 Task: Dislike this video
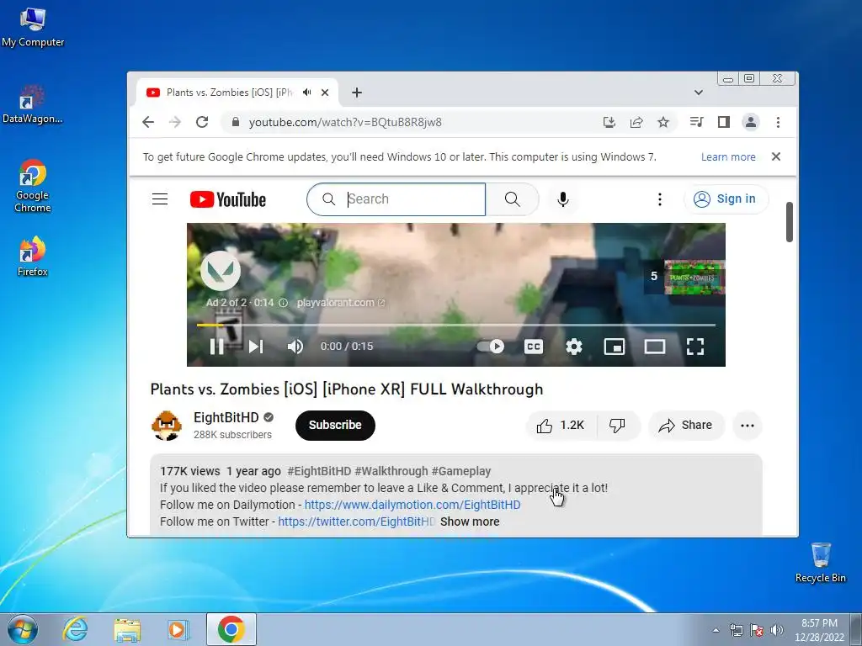click(x=617, y=425)
